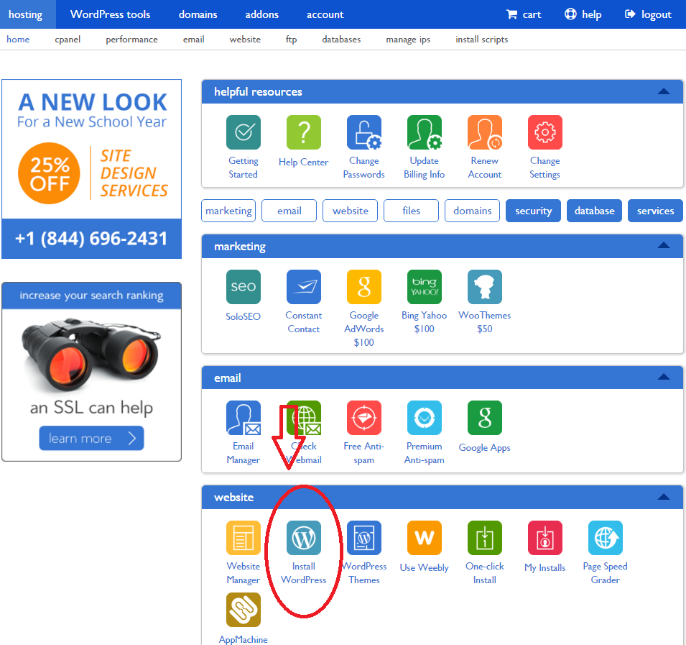Open the Constant Contact icon
The image size is (686, 645).
pyautogui.click(x=304, y=287)
